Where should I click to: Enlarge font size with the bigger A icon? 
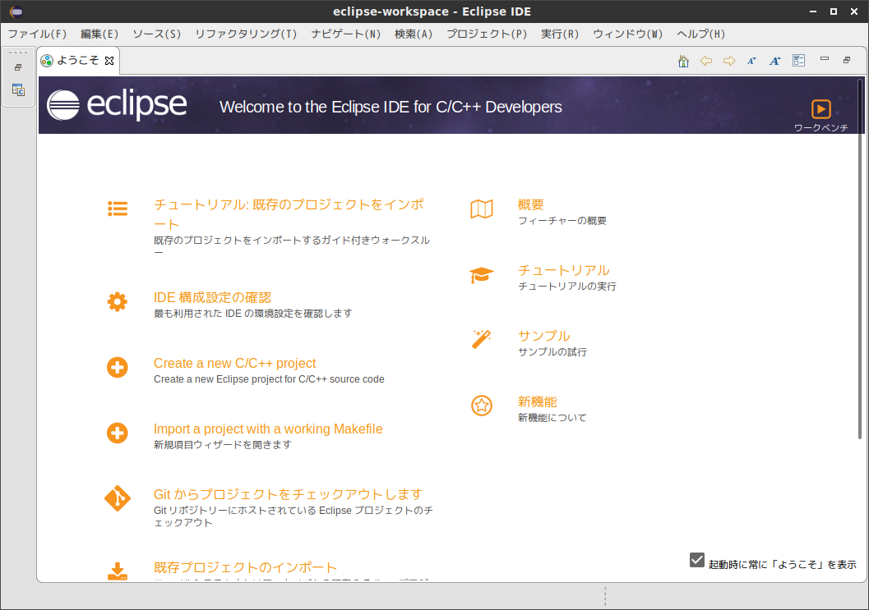click(x=774, y=61)
